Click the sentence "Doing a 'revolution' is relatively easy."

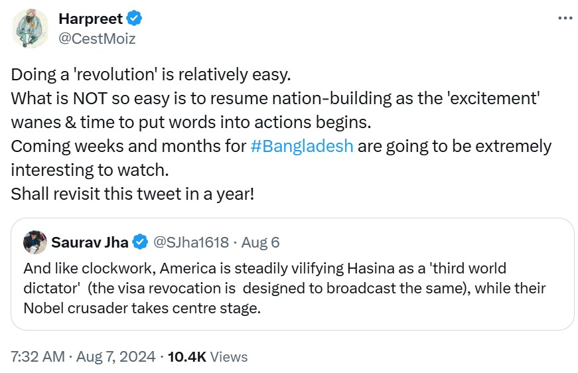coord(151,74)
